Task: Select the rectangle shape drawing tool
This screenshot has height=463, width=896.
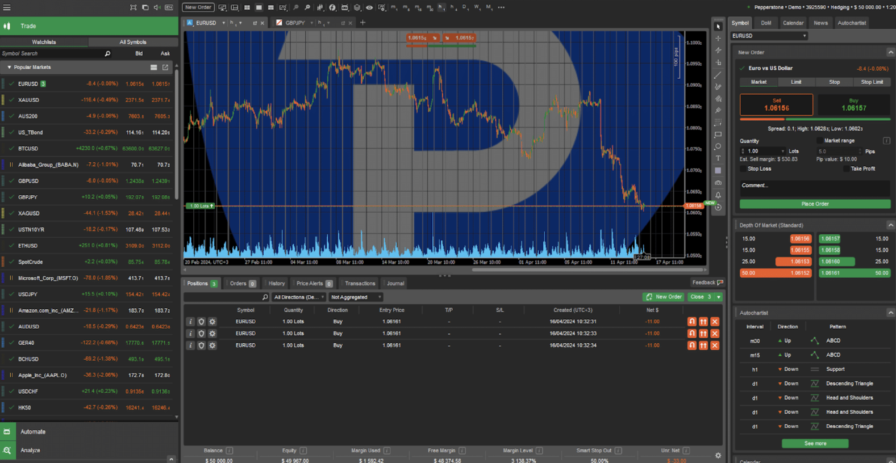Action: pyautogui.click(x=718, y=134)
